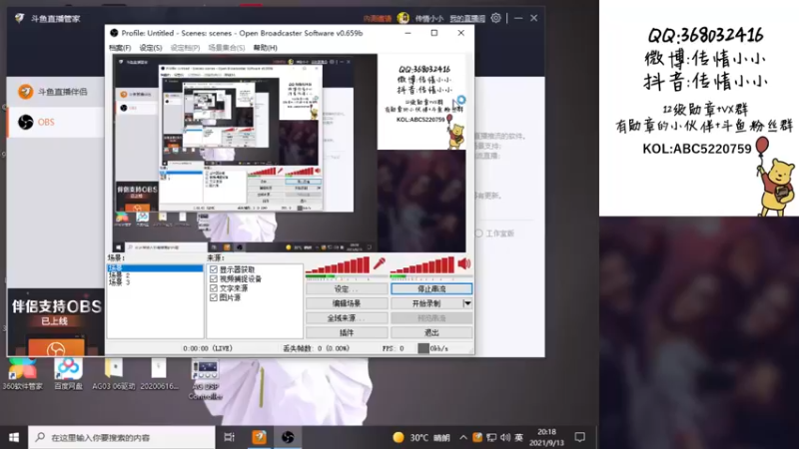Open the network tray icon

click(491, 437)
